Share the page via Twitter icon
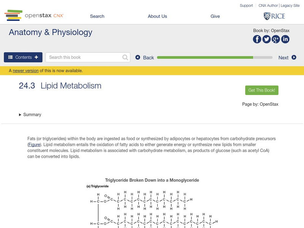 tap(267, 38)
